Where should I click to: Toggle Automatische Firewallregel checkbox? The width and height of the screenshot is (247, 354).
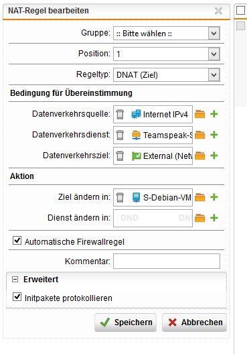tap(17, 241)
